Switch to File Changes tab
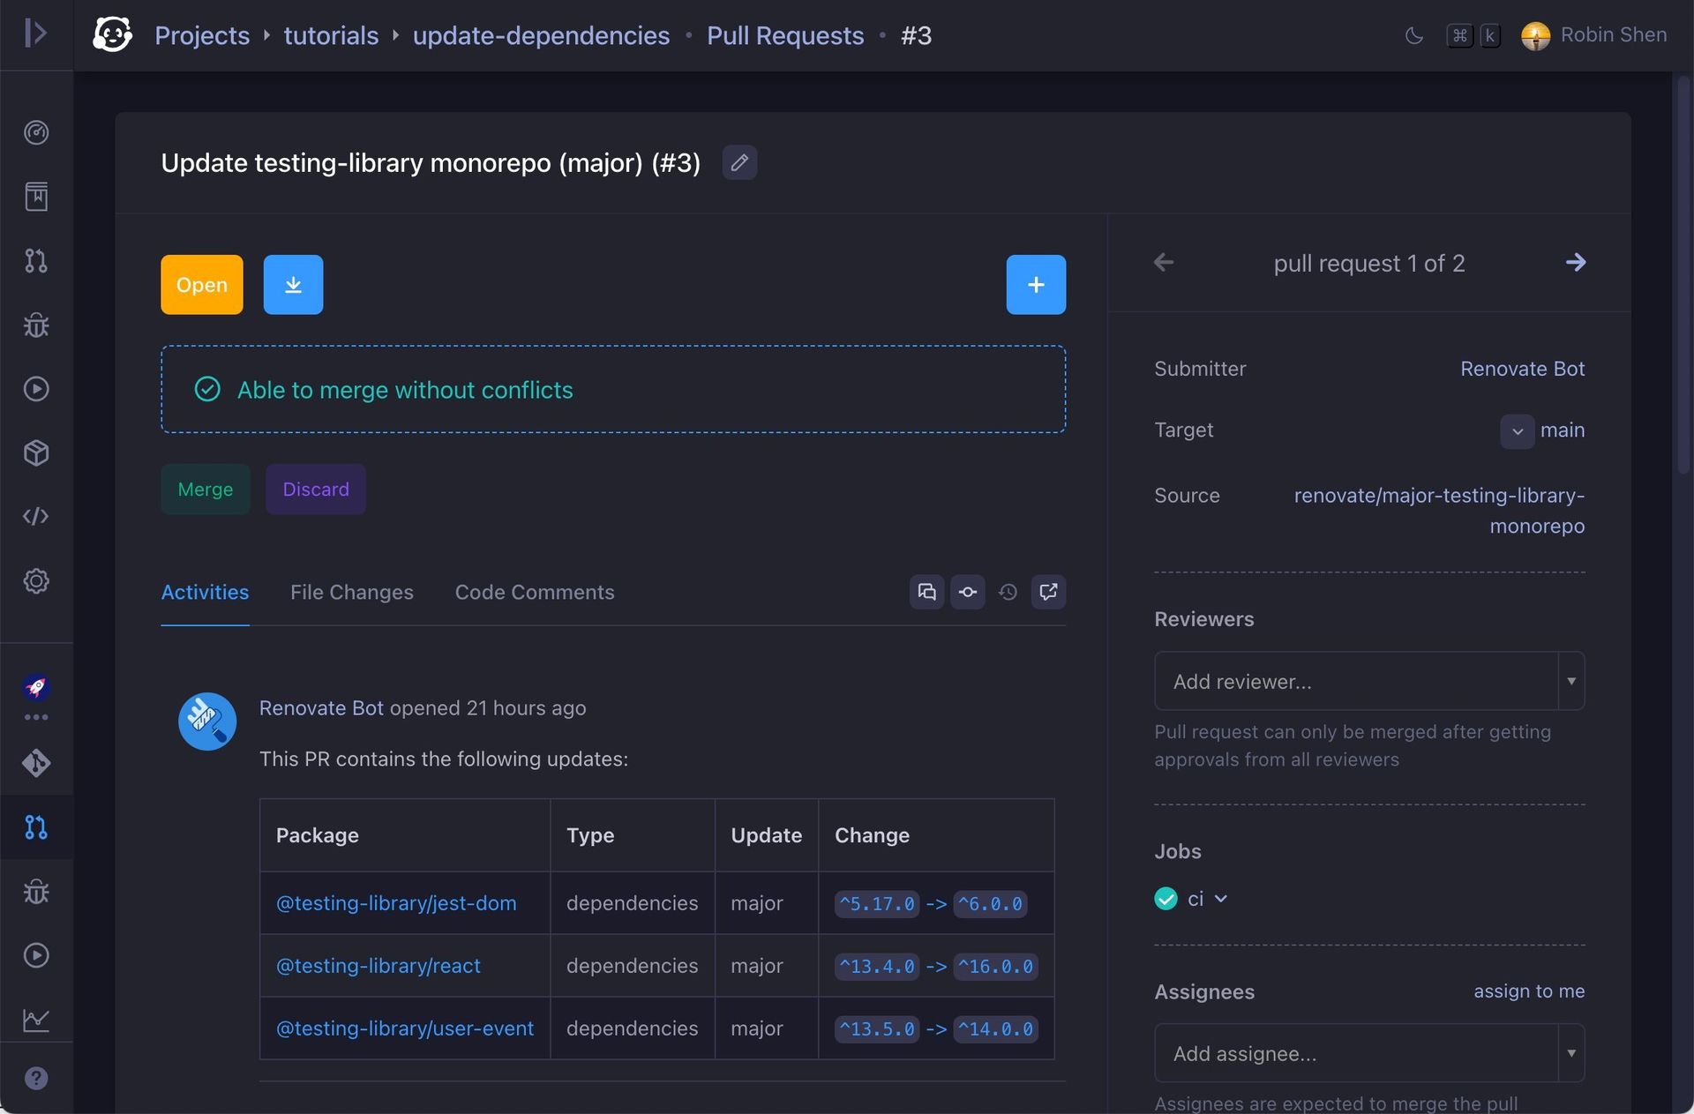This screenshot has height=1114, width=1694. [351, 592]
